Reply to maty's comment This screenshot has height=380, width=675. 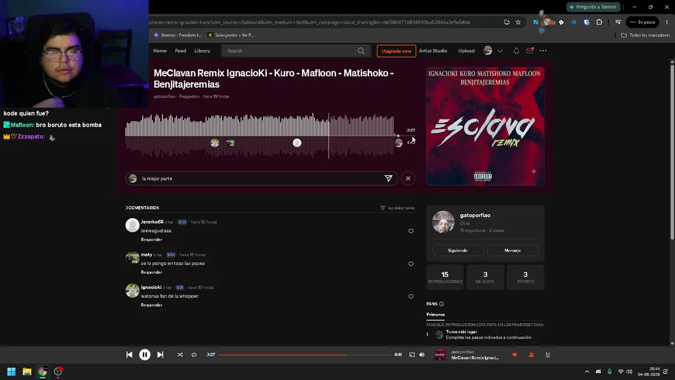click(x=151, y=272)
